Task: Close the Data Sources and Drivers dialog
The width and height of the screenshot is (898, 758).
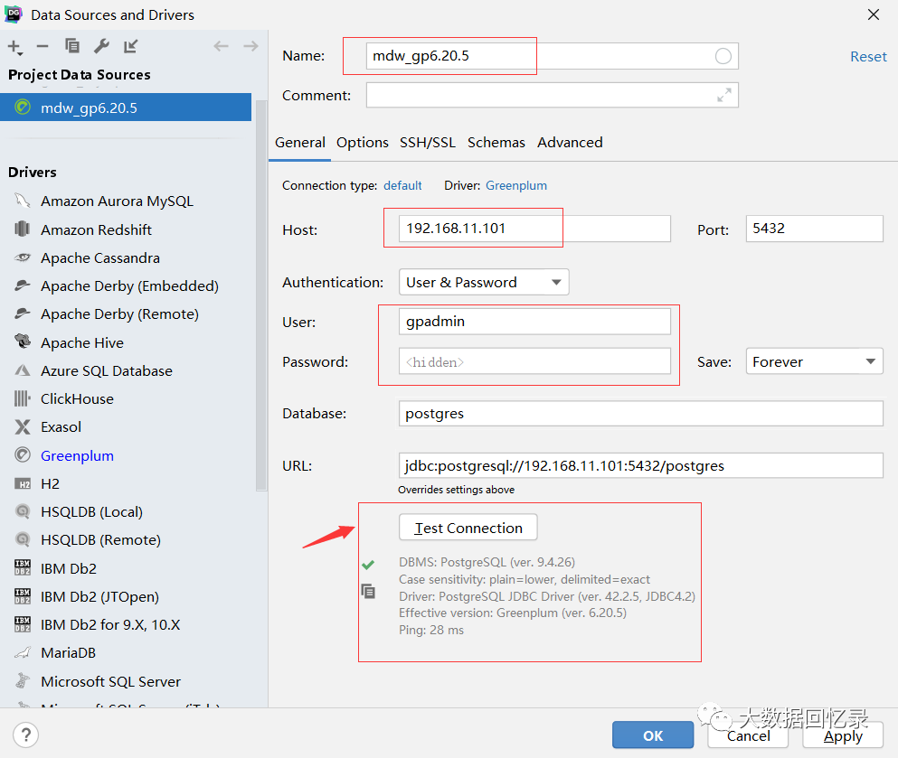Action: pyautogui.click(x=874, y=14)
